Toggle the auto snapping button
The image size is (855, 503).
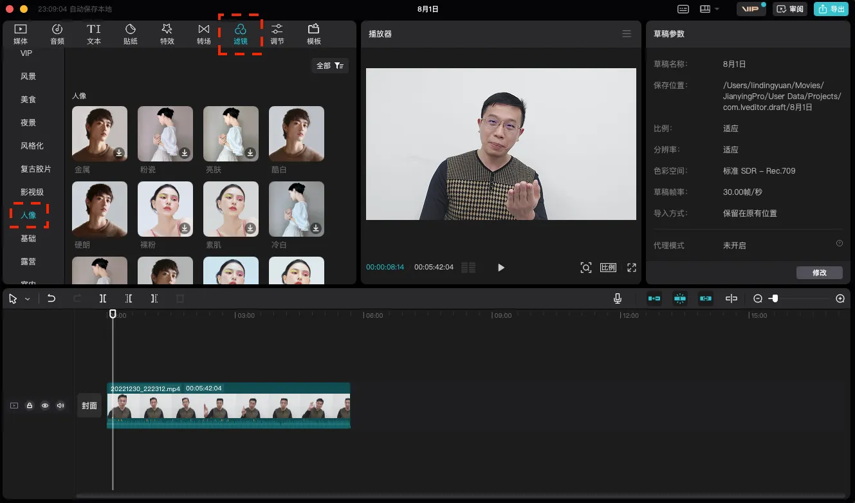(680, 298)
